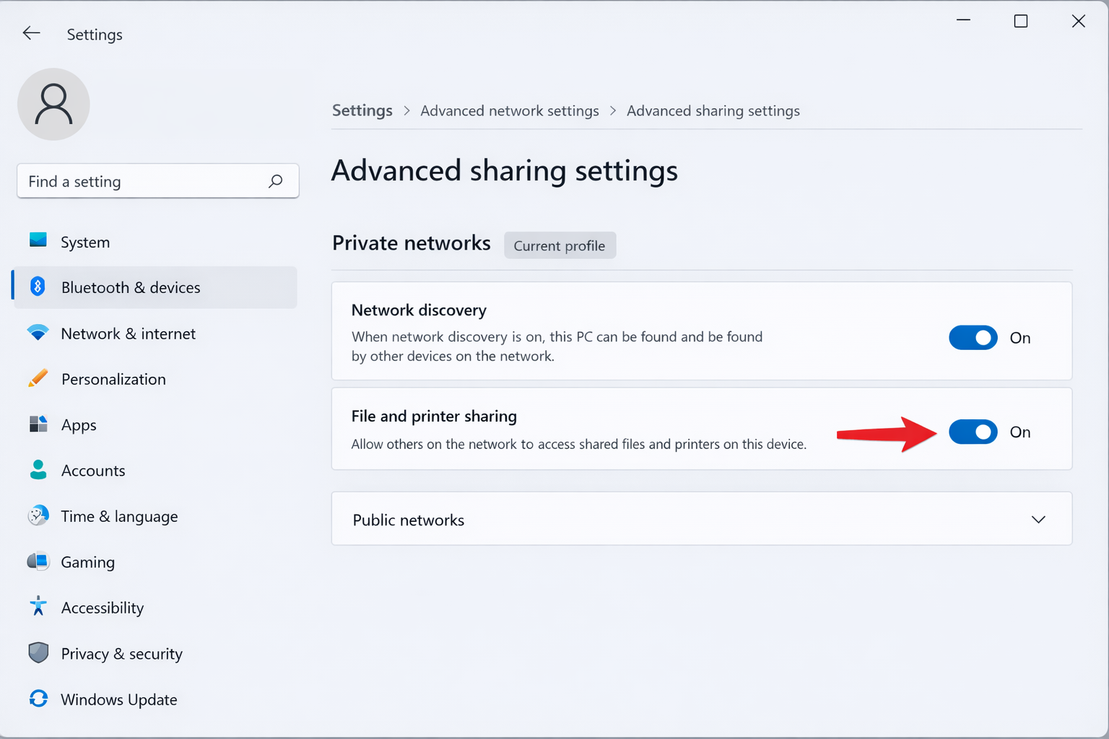Viewport: 1109px width, 739px height.
Task: Expand the Public networks section
Action: click(x=1038, y=519)
